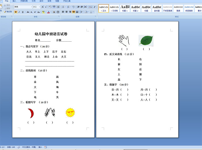Click the Cut button

[7, 5]
